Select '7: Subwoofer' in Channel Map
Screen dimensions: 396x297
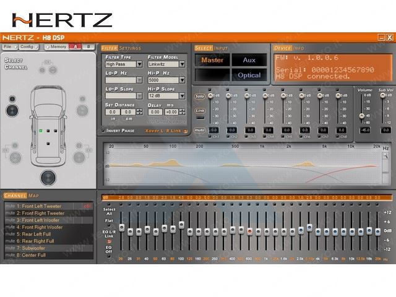coord(49,248)
